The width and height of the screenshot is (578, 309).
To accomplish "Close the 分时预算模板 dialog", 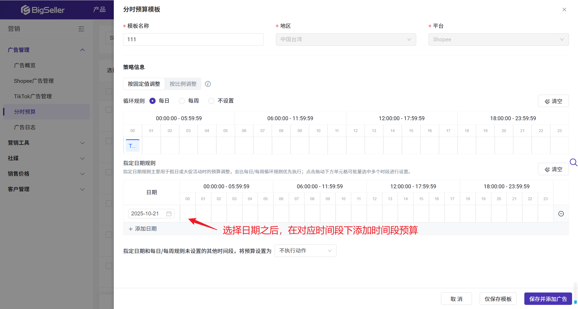I will pos(564,10).
